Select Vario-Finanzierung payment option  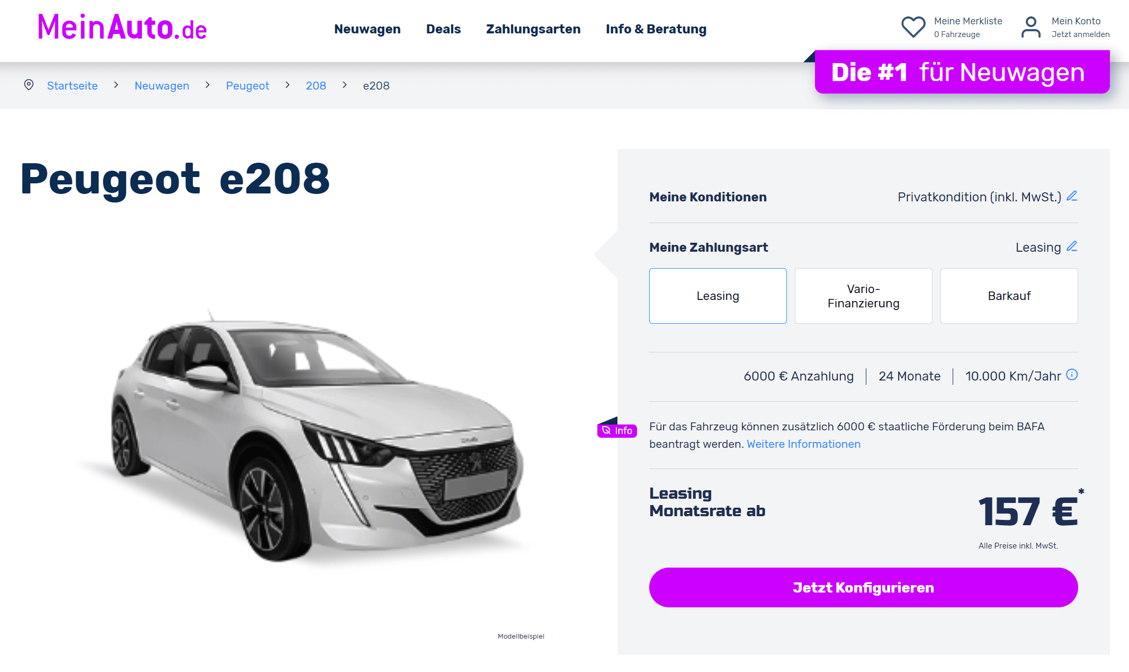tap(864, 296)
